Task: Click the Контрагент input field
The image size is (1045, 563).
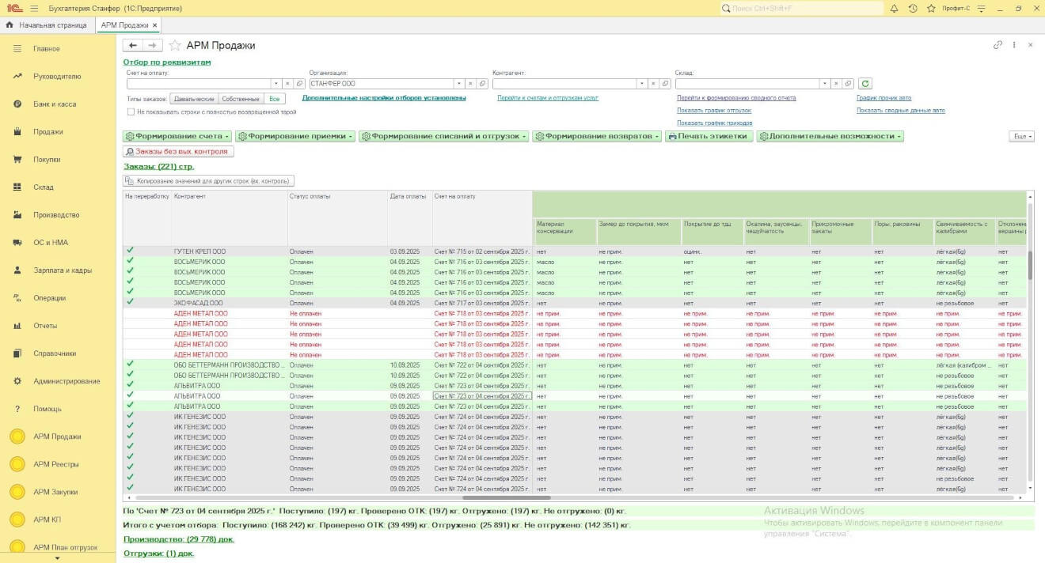Action: coord(564,84)
